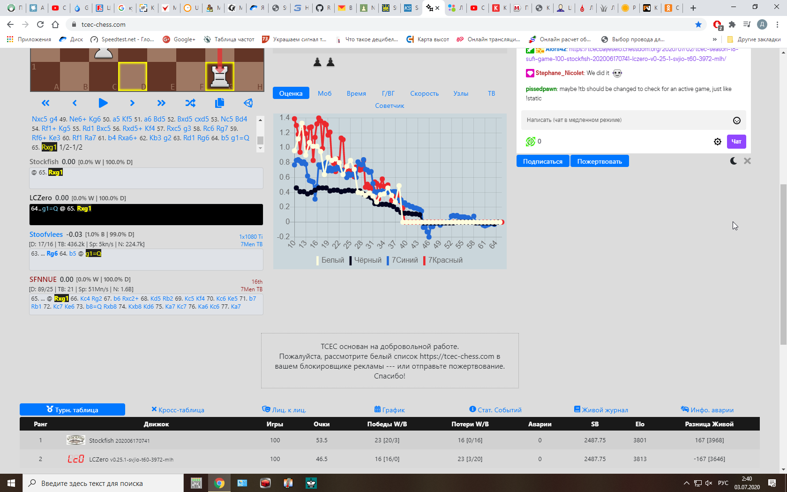
Task: Toggle dark mode moon icon
Action: click(734, 161)
